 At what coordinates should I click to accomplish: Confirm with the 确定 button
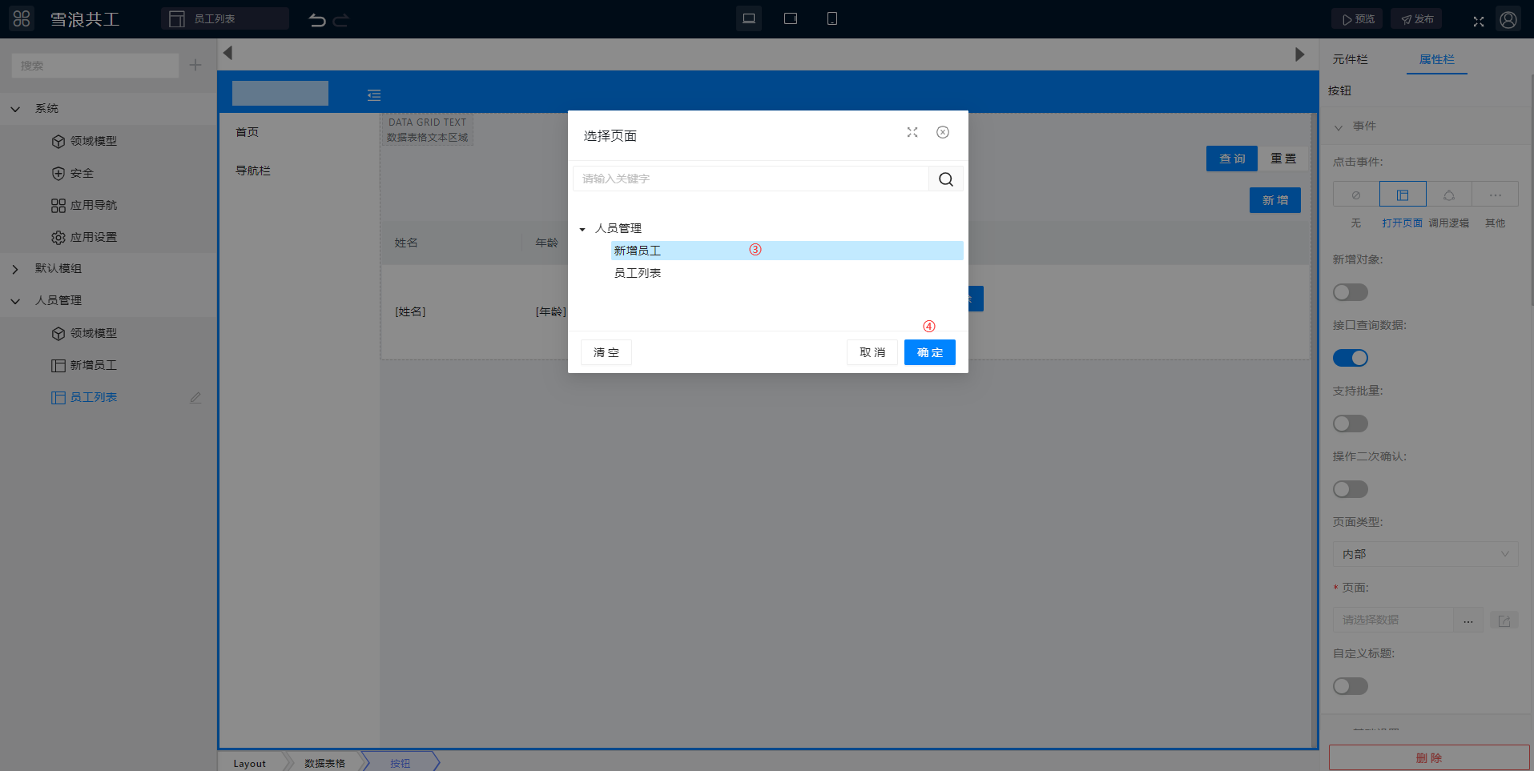[x=929, y=352]
